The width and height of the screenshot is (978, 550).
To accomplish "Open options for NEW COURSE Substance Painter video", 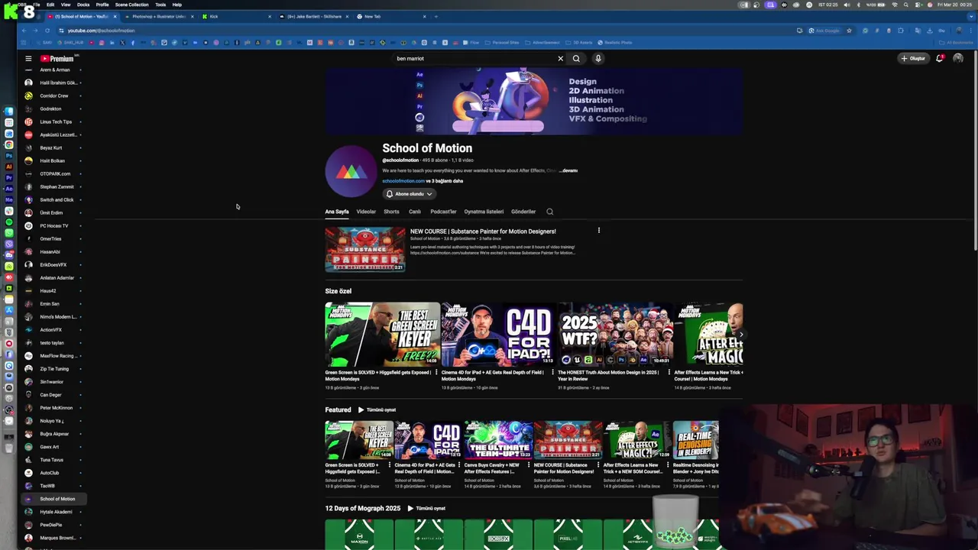I will [599, 230].
